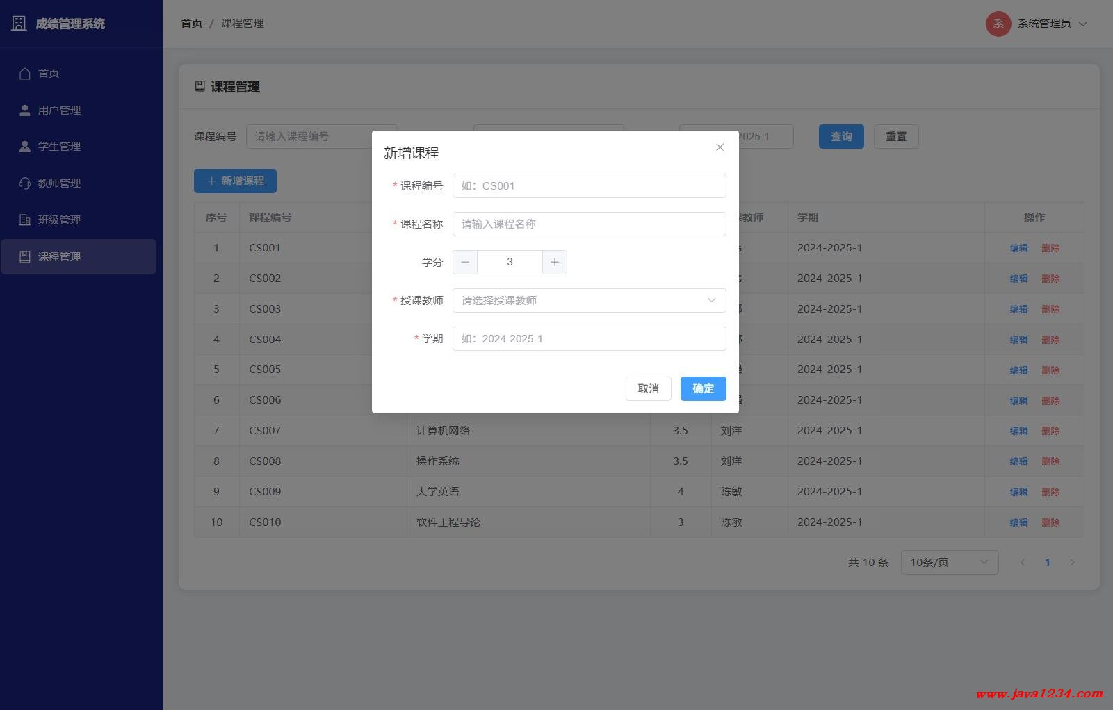1113x710 pixels.
Task: Increase credits with the plus button
Action: [554, 263]
